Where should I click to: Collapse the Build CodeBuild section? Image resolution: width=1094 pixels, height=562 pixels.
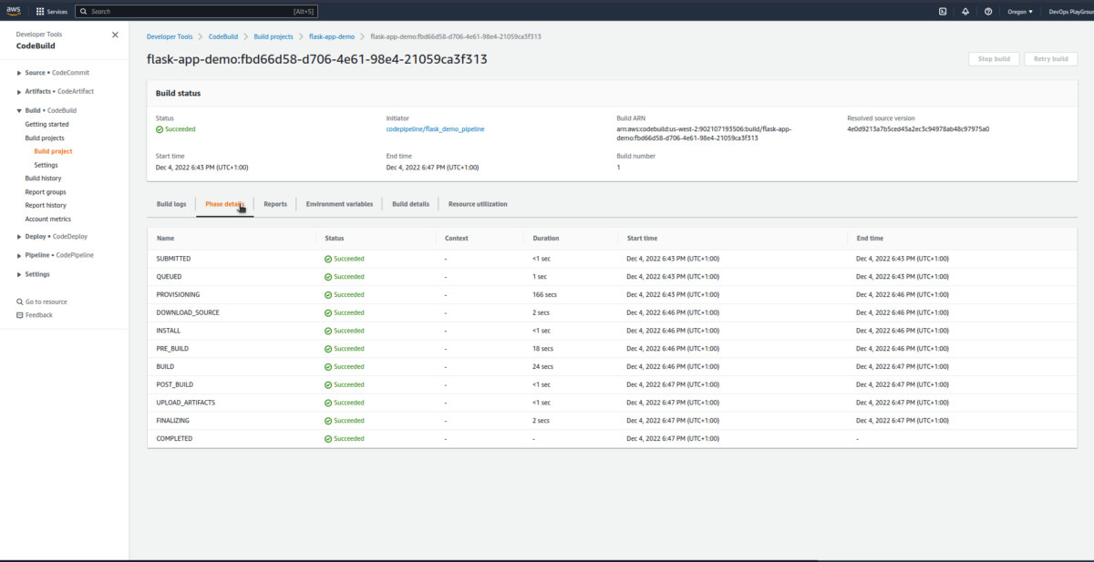click(x=20, y=111)
